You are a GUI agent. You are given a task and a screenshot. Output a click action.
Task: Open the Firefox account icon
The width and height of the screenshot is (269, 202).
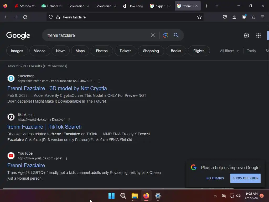pyautogui.click(x=244, y=17)
